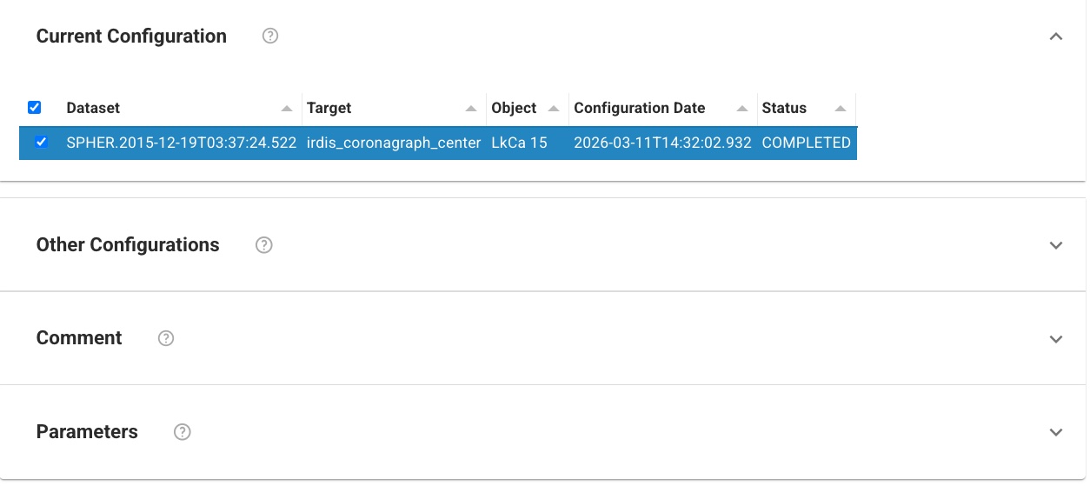Image resolution: width=1090 pixels, height=486 pixels.
Task: Collapse the Current Configuration section
Action: 1056,37
